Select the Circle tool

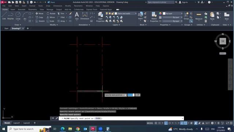(x=18, y=16)
